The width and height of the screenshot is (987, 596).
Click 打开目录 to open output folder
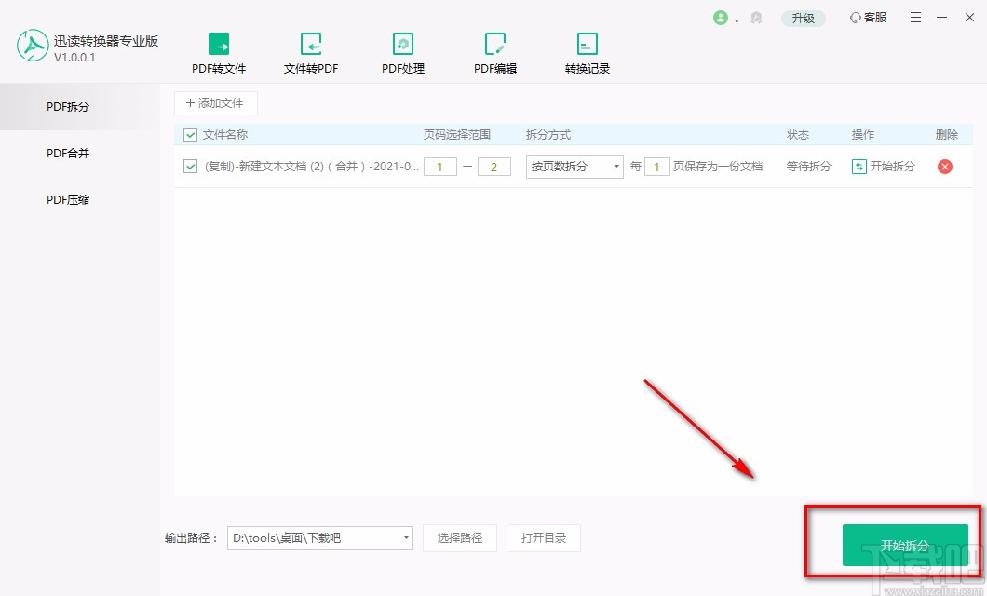click(543, 538)
